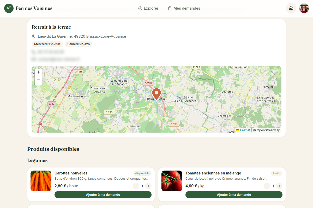
Task: Click the Lieu-dit La Garenne address text
Action: click(x=82, y=36)
